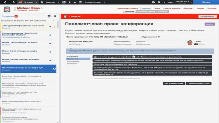219x123 pixels.
Task: Choose the answer 'Я не хочу сейчас обсуждать'
Action: (152, 64)
